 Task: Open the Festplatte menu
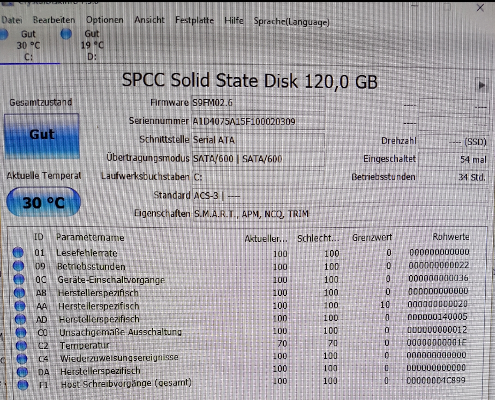(x=195, y=20)
